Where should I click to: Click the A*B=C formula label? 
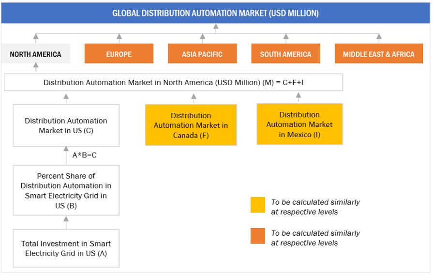(85, 155)
